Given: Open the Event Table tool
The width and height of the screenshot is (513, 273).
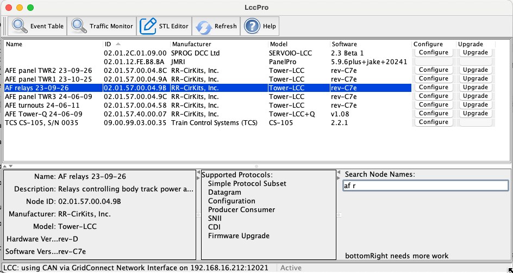Looking at the screenshot, I should click(x=38, y=26).
